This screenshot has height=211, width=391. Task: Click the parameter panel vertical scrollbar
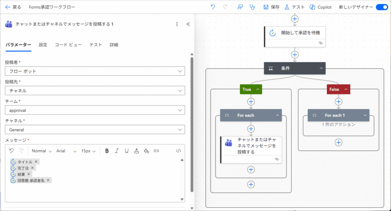(x=192, y=125)
